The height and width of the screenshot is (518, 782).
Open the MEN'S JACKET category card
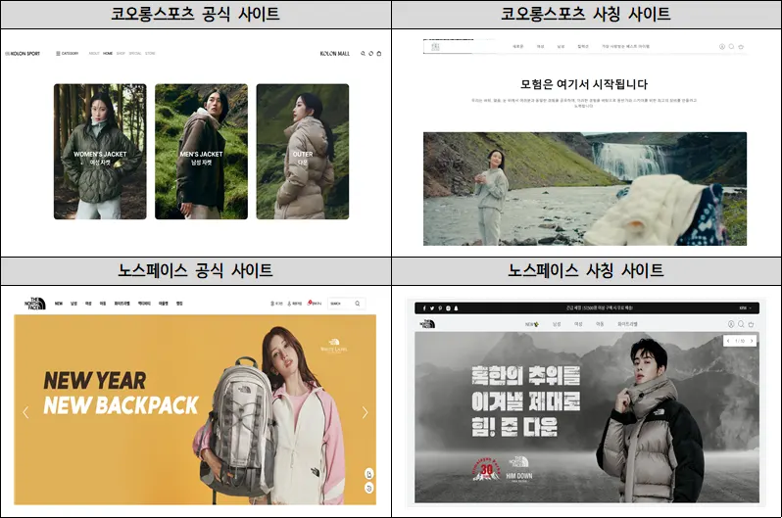201,152
